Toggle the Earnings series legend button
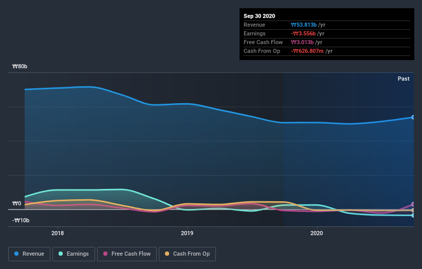The width and height of the screenshot is (422, 269). coord(74,254)
